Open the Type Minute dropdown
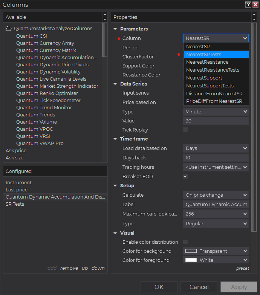 (216, 112)
